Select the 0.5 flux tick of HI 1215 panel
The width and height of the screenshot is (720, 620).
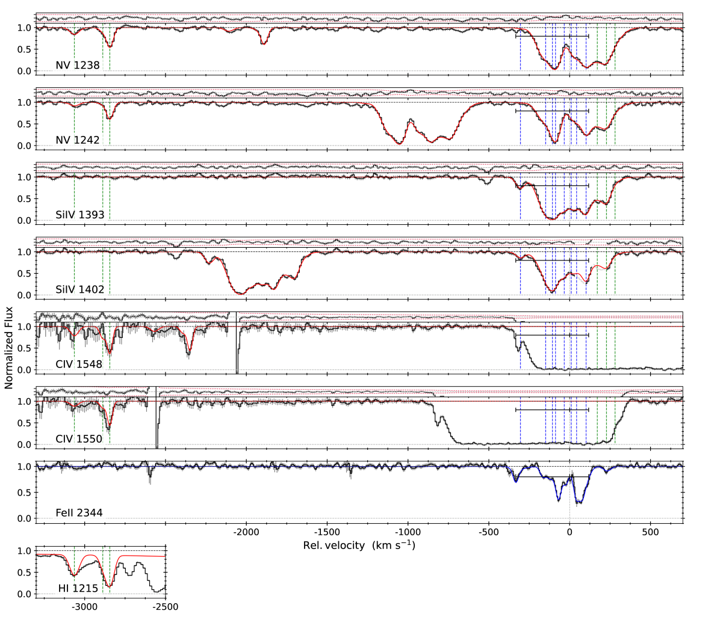point(24,572)
